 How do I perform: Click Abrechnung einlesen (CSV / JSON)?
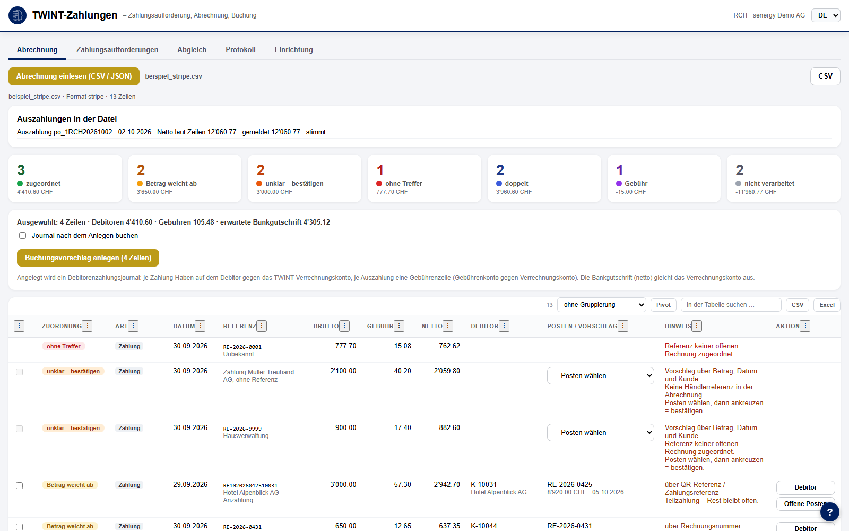(74, 76)
